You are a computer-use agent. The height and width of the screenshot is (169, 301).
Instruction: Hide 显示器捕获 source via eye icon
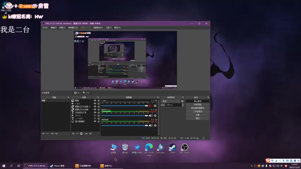(x=95, y=121)
